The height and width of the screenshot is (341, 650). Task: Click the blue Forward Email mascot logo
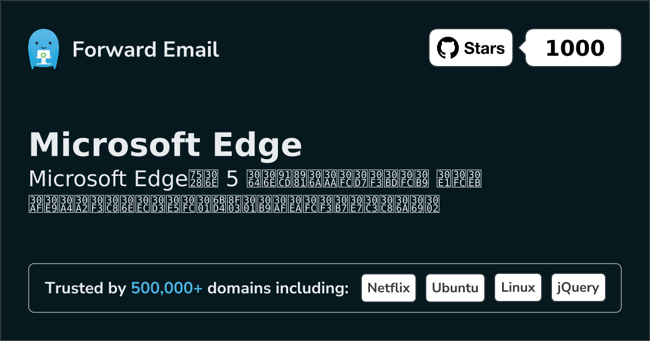(x=43, y=49)
